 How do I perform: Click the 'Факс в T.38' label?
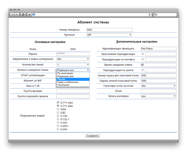(x=33, y=86)
